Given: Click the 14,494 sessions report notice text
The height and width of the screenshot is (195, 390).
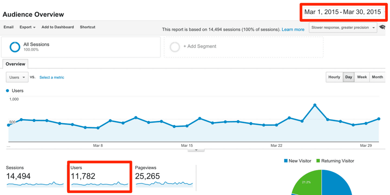Looking at the screenshot, I should click(x=221, y=29).
